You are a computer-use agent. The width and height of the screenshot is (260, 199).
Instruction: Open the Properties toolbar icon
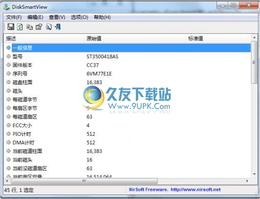coord(39,27)
